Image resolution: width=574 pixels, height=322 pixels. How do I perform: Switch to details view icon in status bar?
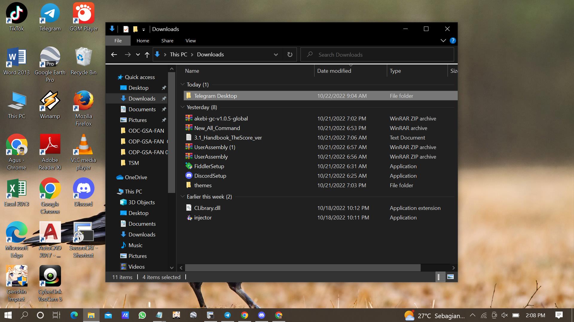(x=439, y=277)
